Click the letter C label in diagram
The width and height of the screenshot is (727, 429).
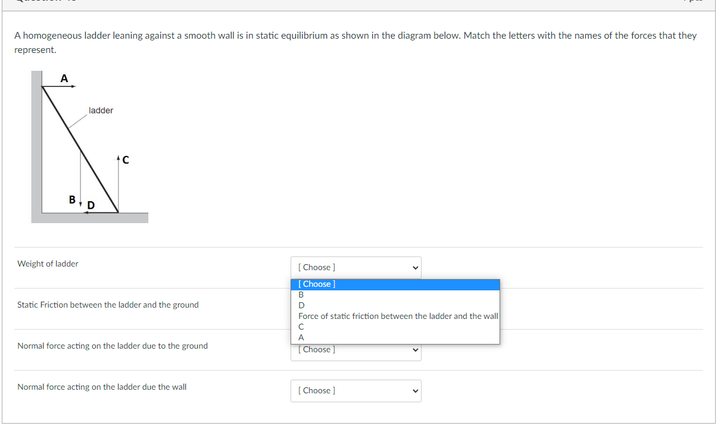(125, 160)
